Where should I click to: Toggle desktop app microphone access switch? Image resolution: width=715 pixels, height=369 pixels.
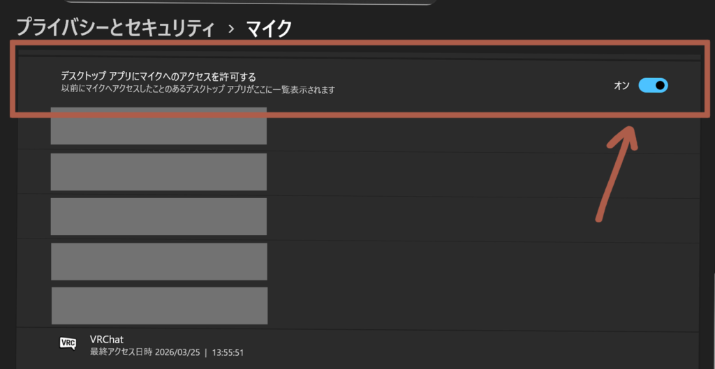pyautogui.click(x=653, y=86)
